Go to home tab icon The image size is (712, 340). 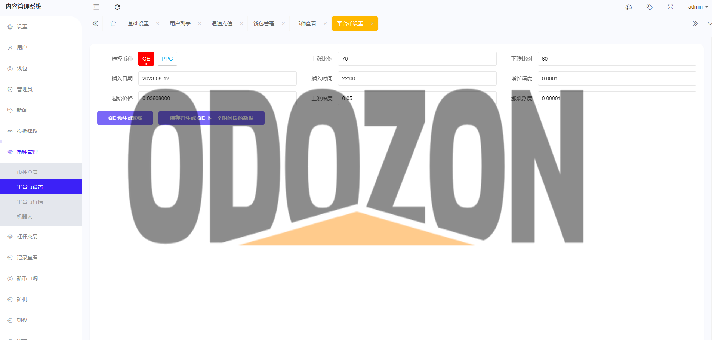click(x=113, y=24)
